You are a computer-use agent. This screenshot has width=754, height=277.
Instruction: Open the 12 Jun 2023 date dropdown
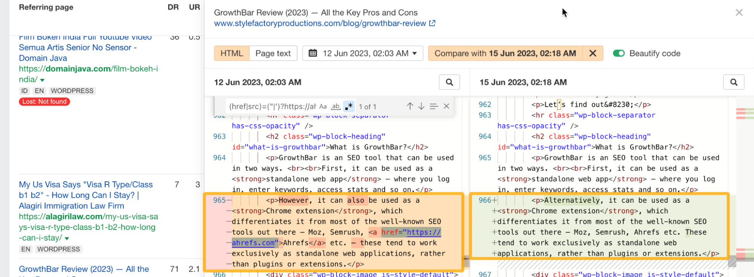click(x=362, y=54)
